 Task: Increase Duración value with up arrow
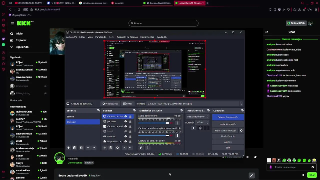point(207,121)
